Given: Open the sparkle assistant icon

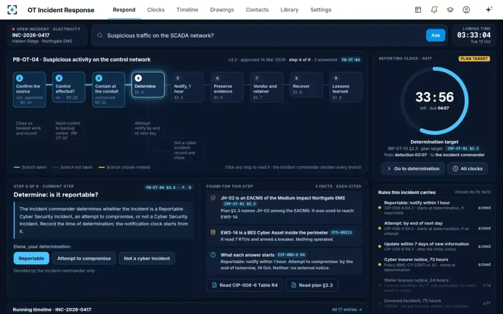Looking at the screenshot, I should pos(488,10).
